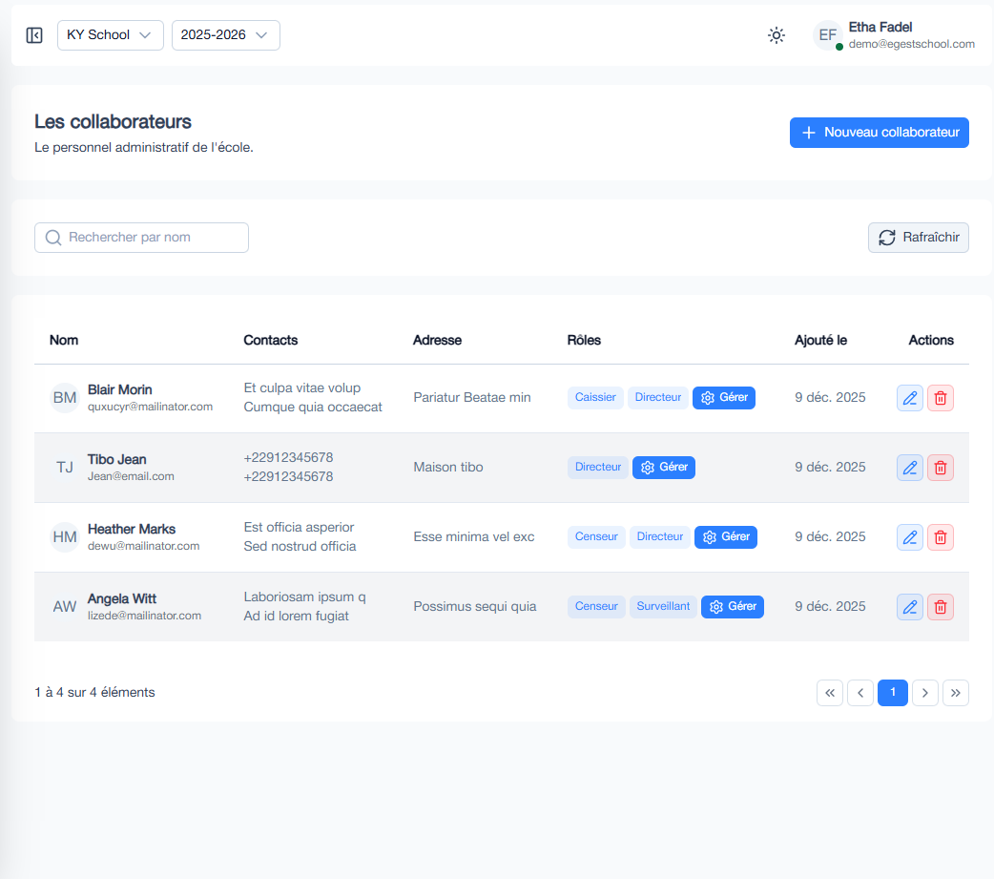Collapse the sidebar panel icon
The height and width of the screenshot is (879, 994).
click(x=34, y=35)
